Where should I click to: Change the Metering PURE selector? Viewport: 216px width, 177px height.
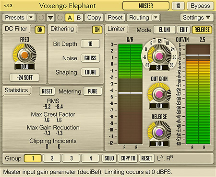coord(93,91)
